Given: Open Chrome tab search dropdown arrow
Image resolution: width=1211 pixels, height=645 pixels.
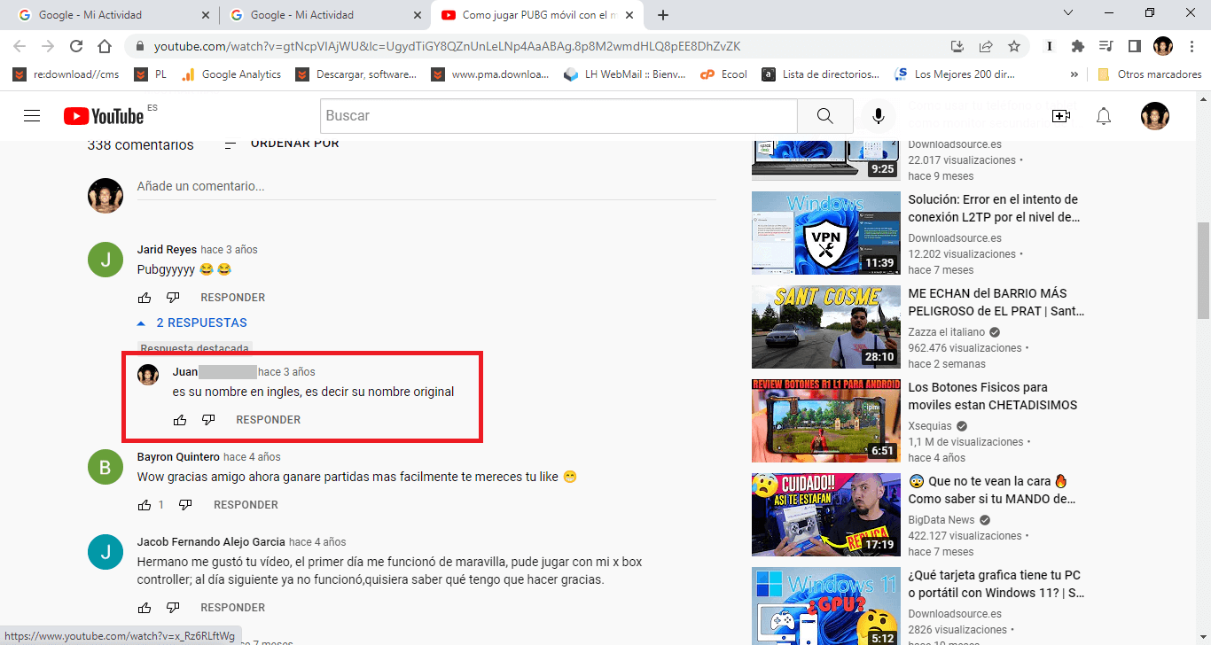Looking at the screenshot, I should [x=1067, y=13].
